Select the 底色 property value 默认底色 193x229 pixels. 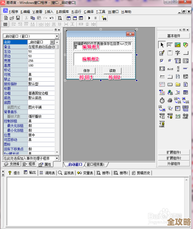point(41,98)
